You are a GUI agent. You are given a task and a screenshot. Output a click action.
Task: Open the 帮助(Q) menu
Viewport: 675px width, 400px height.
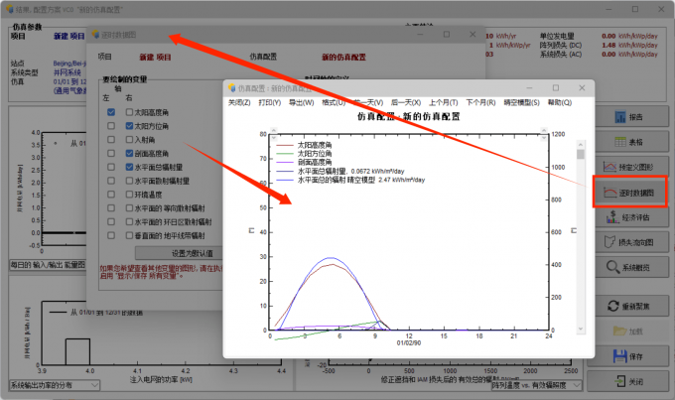(x=560, y=102)
